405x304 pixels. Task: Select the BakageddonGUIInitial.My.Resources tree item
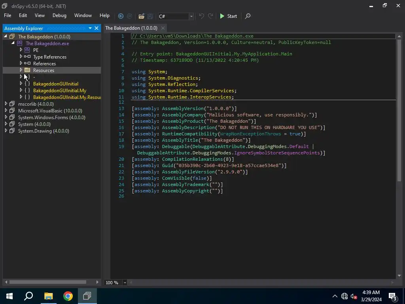pos(67,97)
